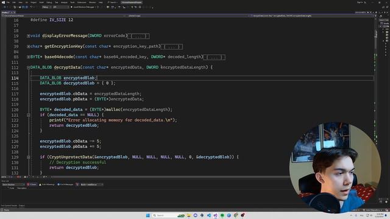Toggle the Messages filter in Error List

[x=65, y=184]
